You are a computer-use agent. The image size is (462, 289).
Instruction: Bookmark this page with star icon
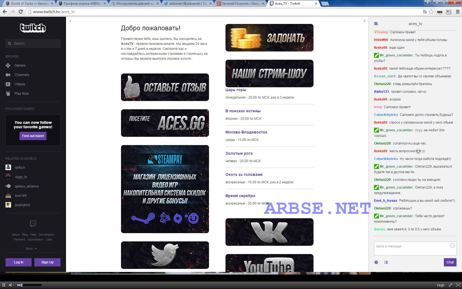click(x=431, y=12)
